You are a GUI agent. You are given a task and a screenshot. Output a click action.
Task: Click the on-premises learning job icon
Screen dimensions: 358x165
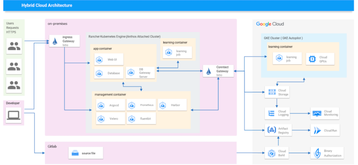169,53
